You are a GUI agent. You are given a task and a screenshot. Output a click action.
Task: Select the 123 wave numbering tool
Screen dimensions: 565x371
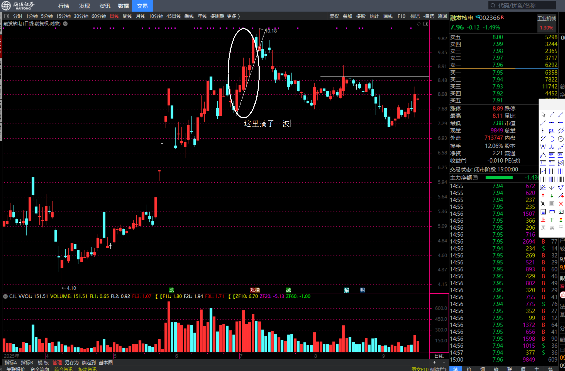pos(552,131)
